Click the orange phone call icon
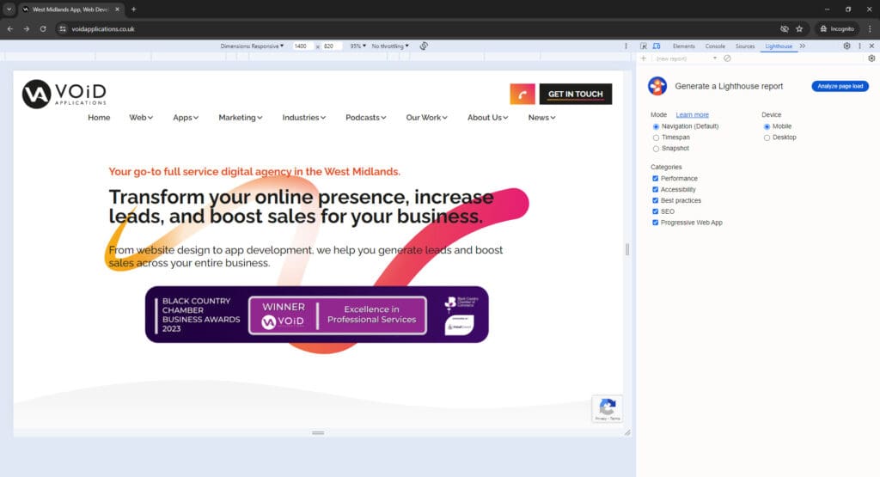Screen dimensions: 880x477 coord(522,94)
